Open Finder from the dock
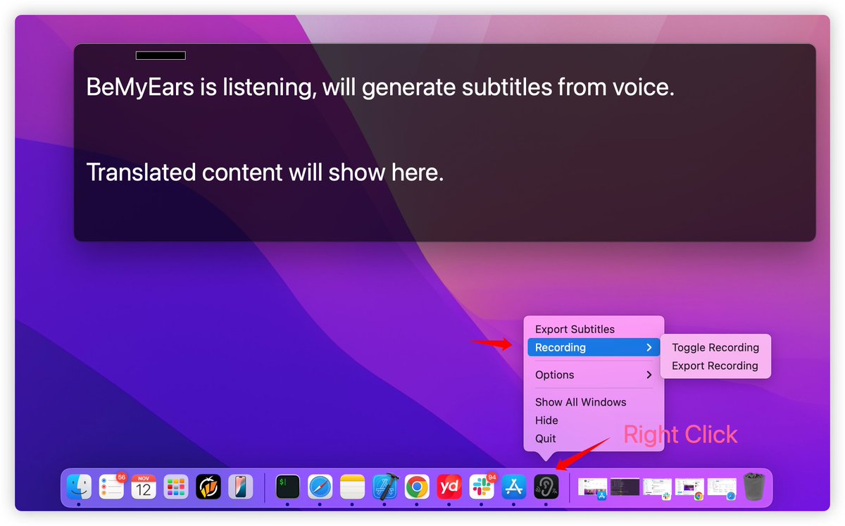Image resolution: width=845 pixels, height=526 pixels. (79, 487)
